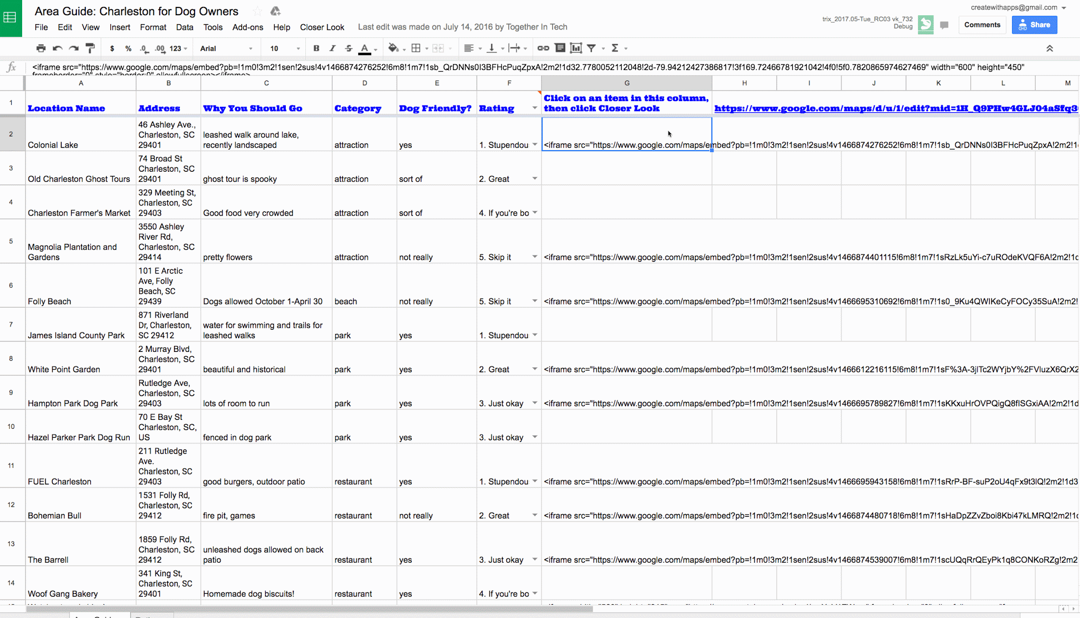Select cell "beach" in Category column
This screenshot has height=618, width=1080.
(364, 286)
